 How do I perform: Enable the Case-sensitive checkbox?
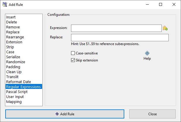pos(73,53)
